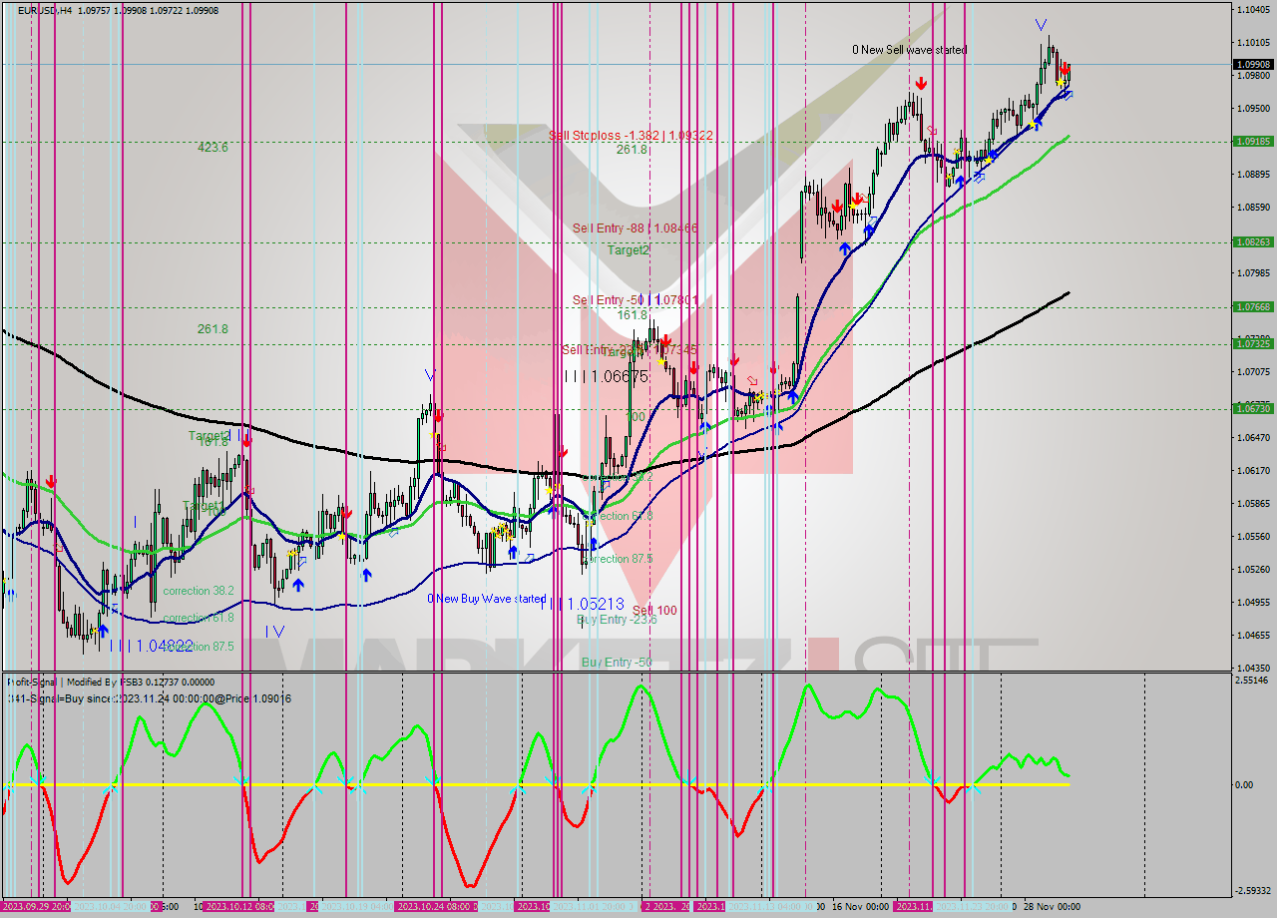Click indicator scale value 2.55146
Screen dimensions: 1277x918
click(1253, 681)
